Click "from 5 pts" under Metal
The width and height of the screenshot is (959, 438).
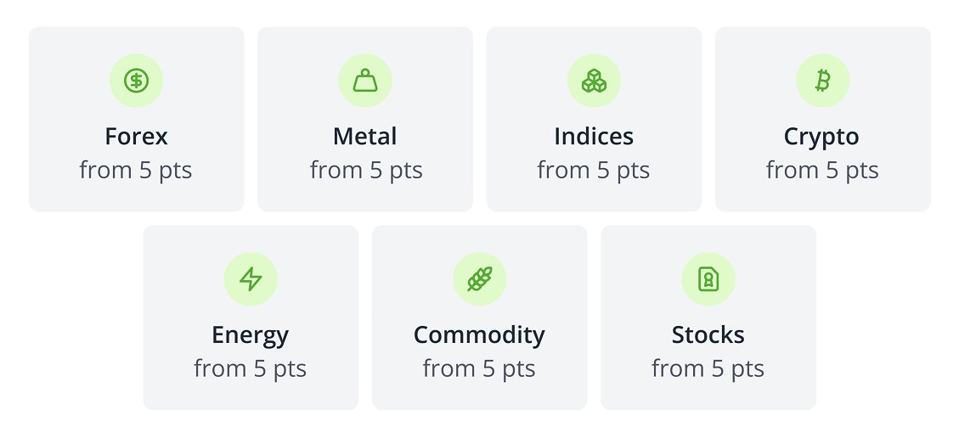pos(366,171)
